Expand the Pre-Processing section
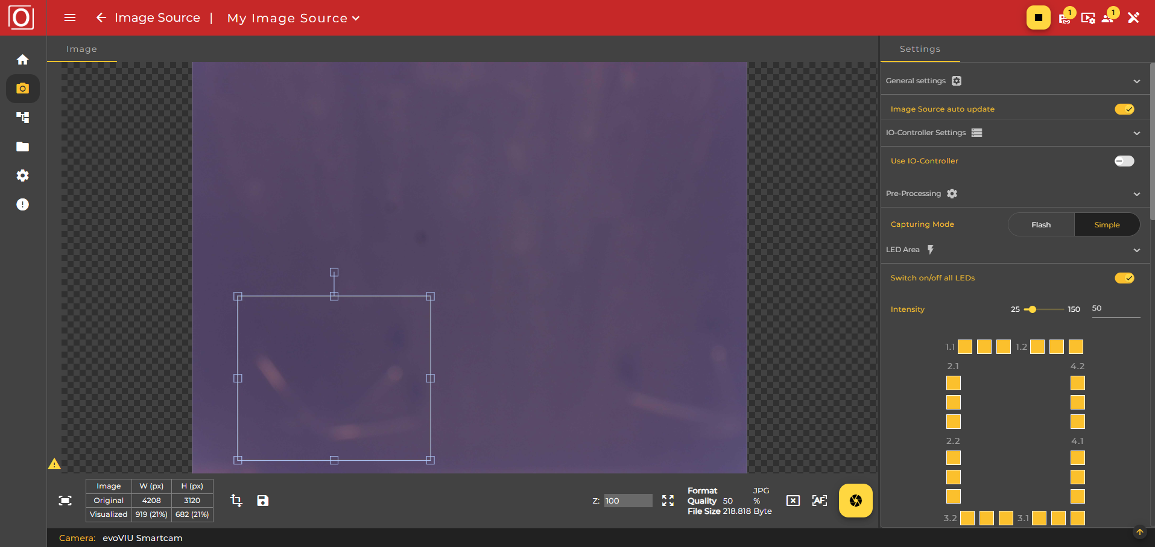Screen dimensions: 1155x547 [x=1137, y=194]
